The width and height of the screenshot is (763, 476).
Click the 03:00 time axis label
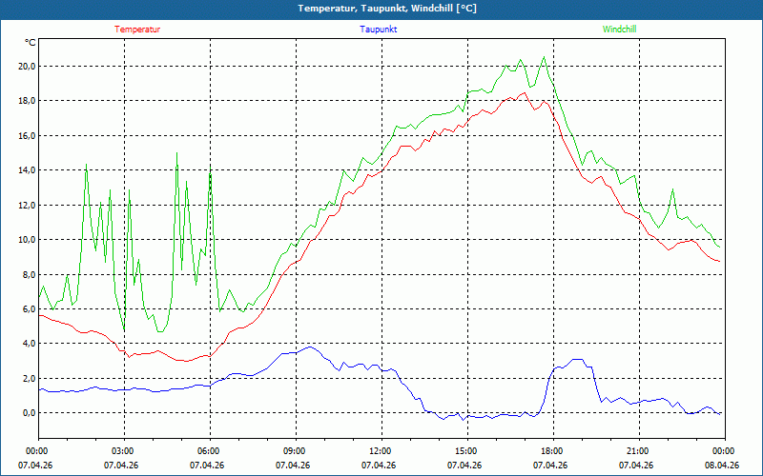121,451
